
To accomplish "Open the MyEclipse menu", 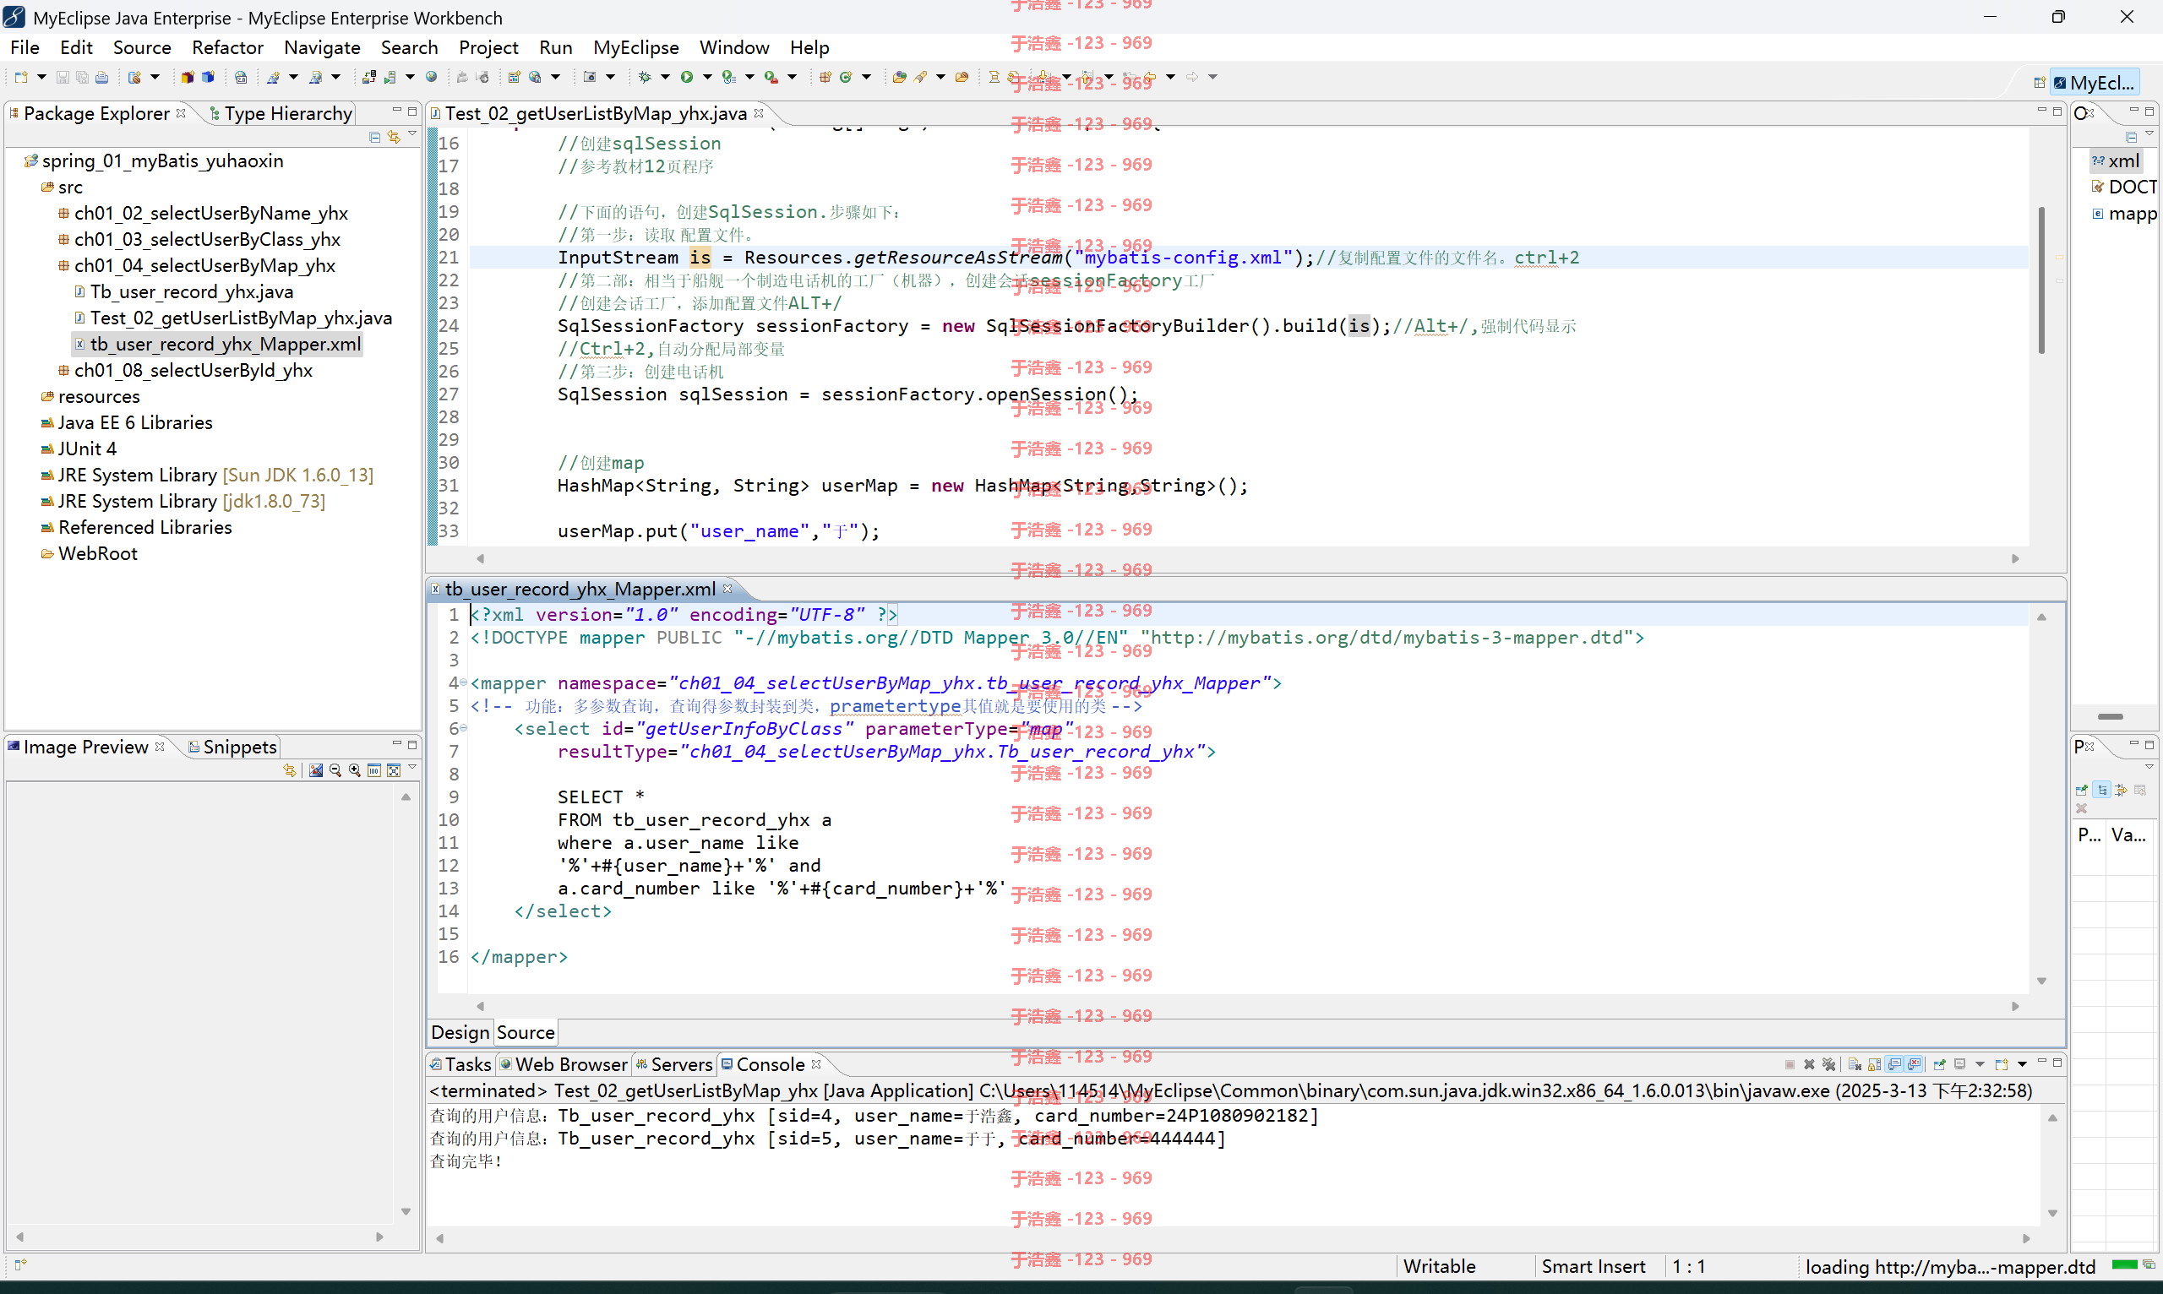I will (636, 47).
